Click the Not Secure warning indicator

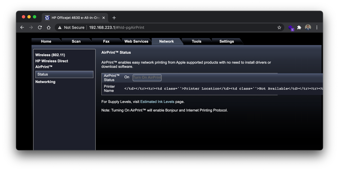point(71,27)
